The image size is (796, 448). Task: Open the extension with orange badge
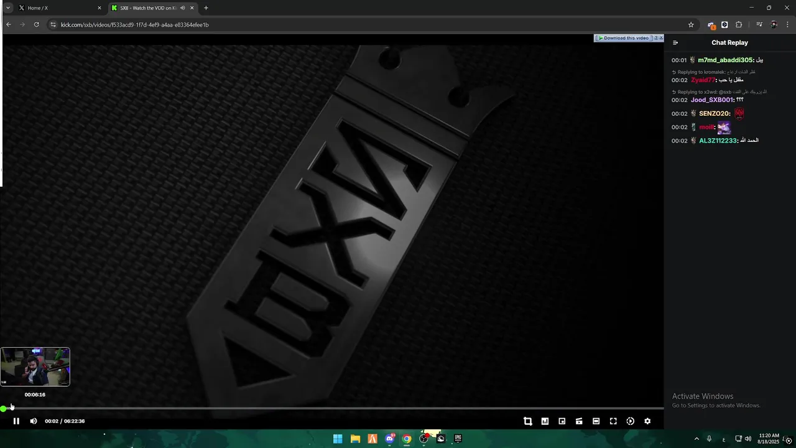click(711, 25)
